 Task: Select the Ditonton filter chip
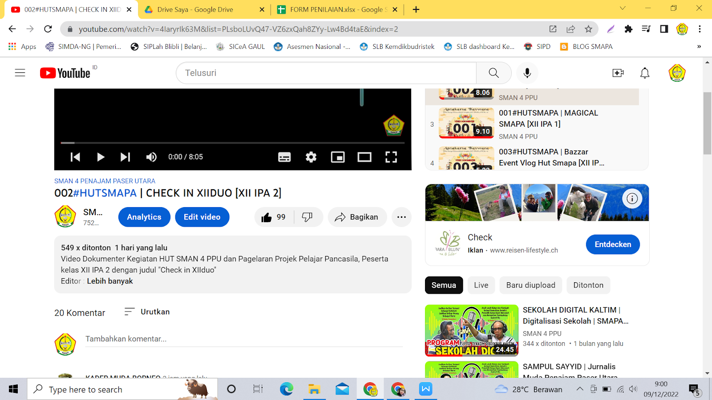click(588, 285)
